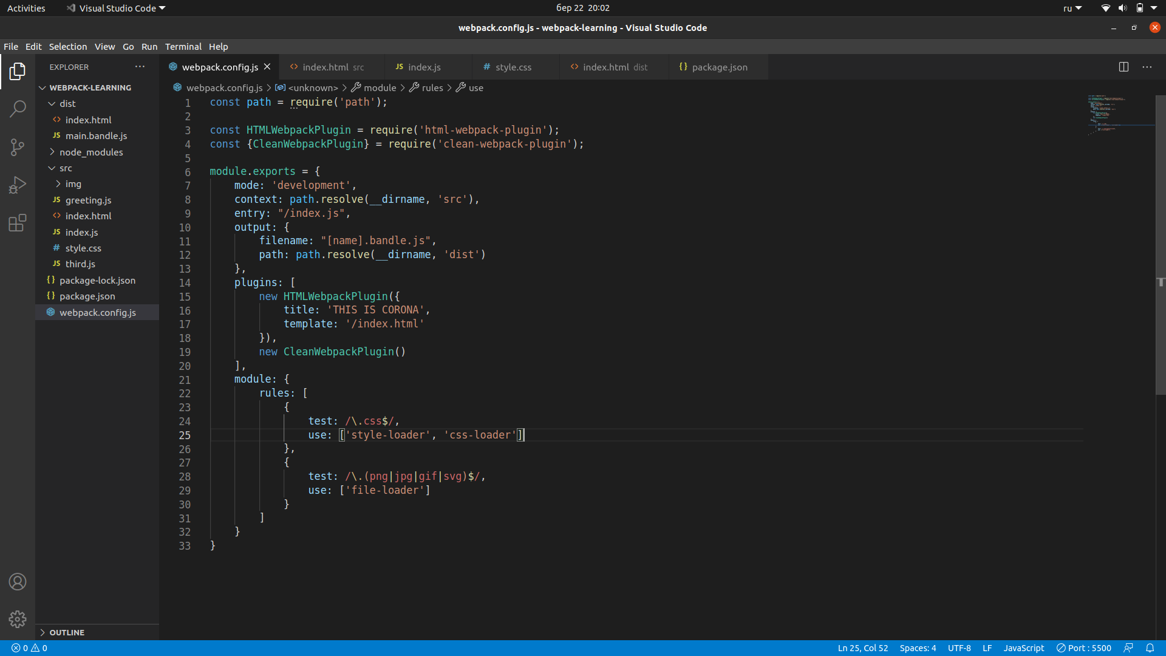Image resolution: width=1166 pixels, height=656 pixels.
Task: Switch to the package.json tab
Action: 719,67
